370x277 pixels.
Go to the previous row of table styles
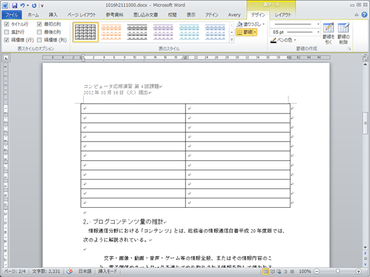point(232,25)
